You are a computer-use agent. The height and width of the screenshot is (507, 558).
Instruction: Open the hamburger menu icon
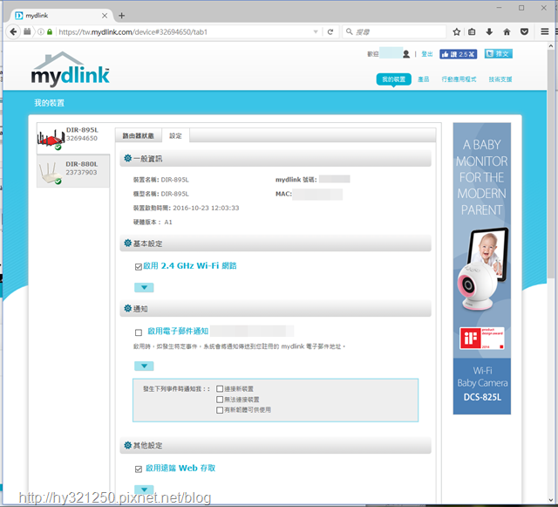pos(544,32)
